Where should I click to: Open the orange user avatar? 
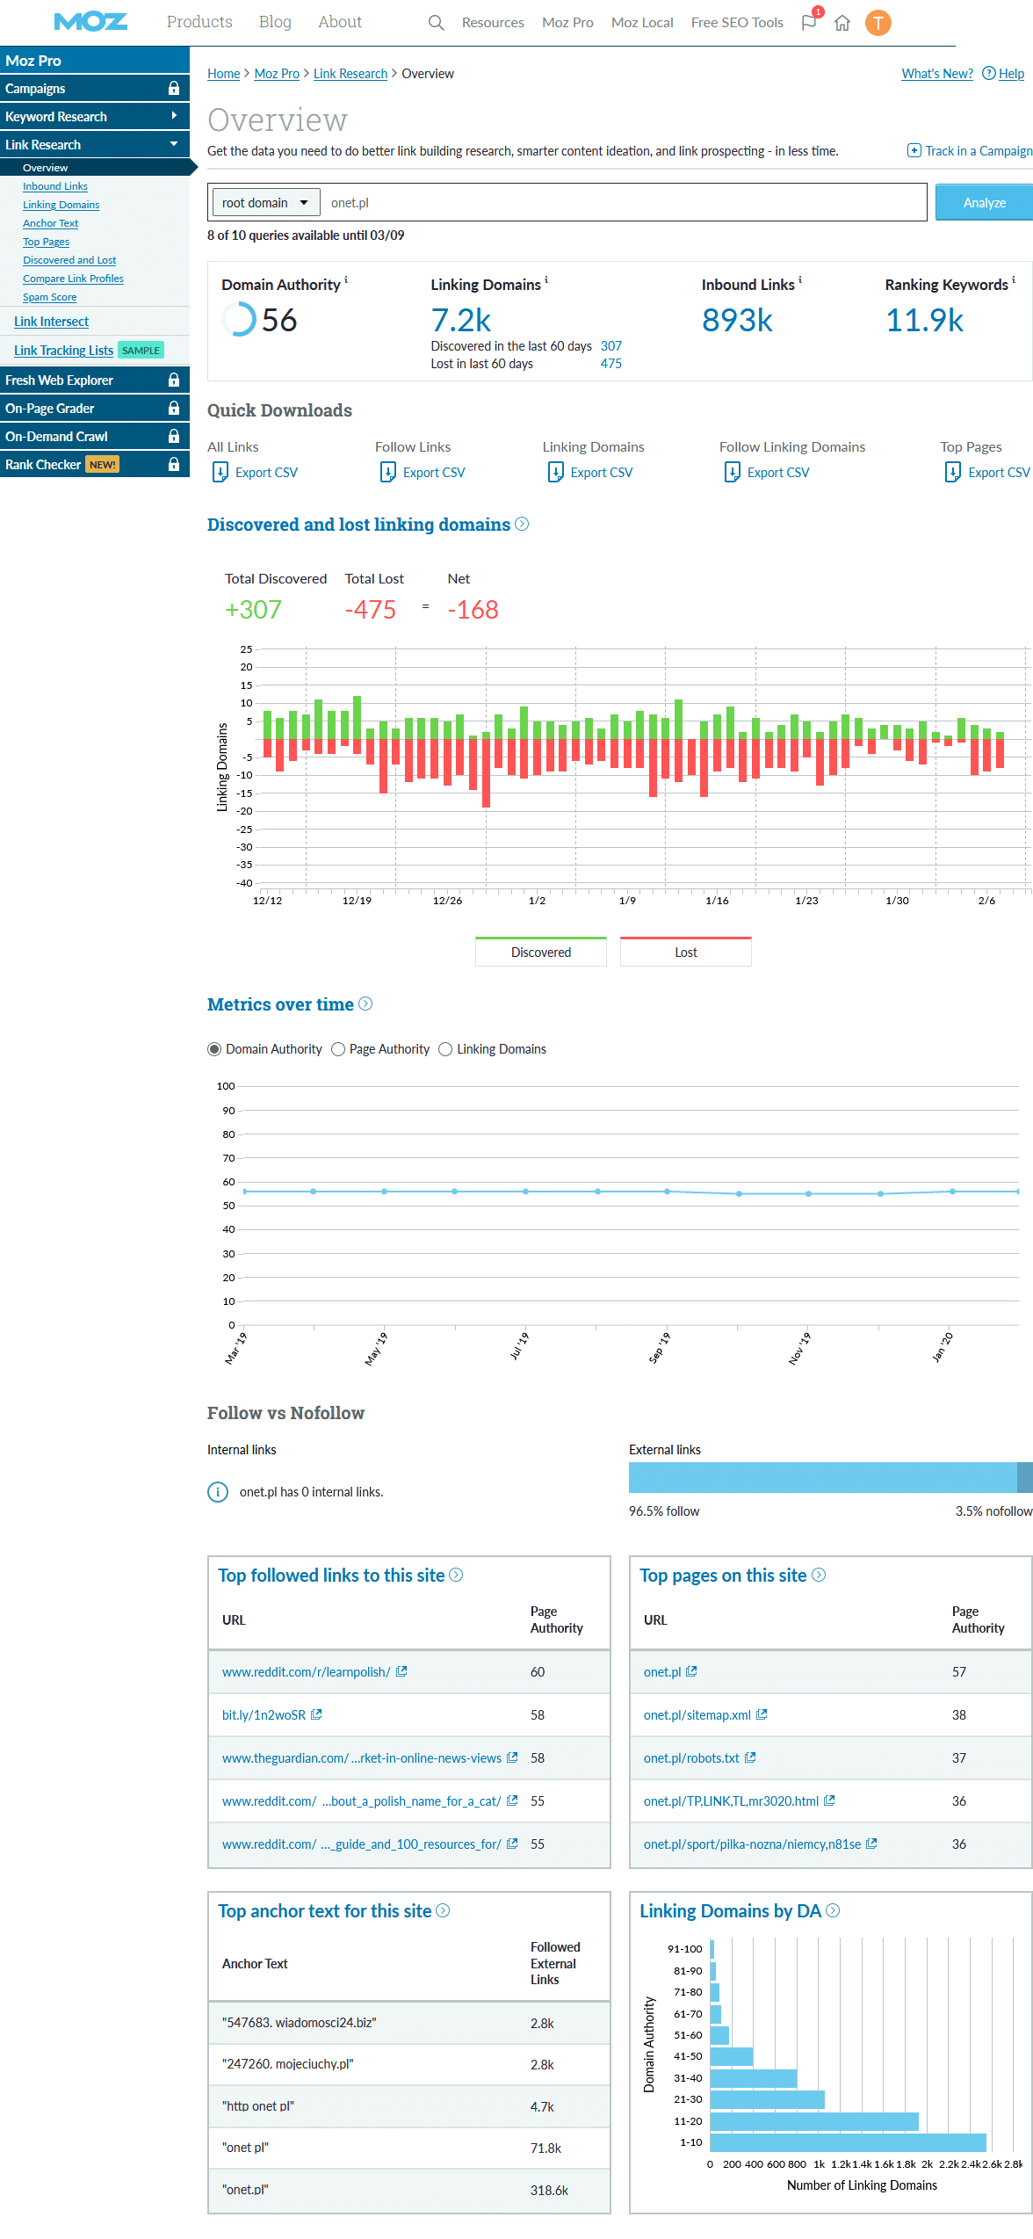coord(878,23)
